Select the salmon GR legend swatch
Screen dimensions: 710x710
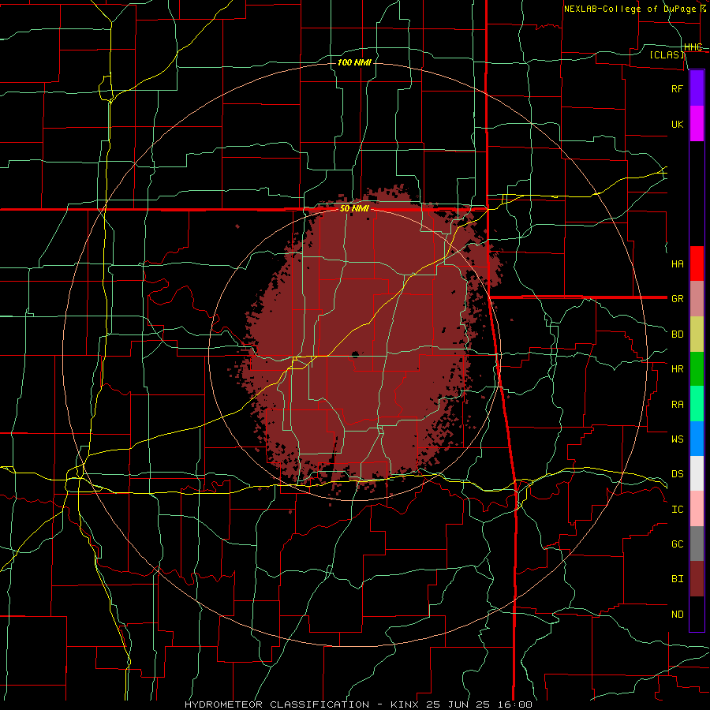[697, 299]
